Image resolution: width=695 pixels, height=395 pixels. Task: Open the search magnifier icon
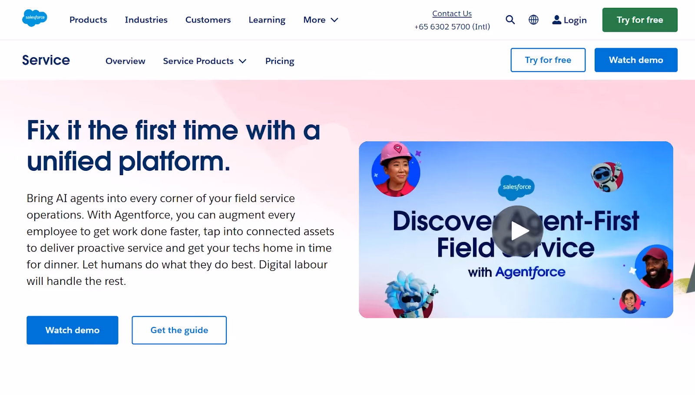[510, 20]
